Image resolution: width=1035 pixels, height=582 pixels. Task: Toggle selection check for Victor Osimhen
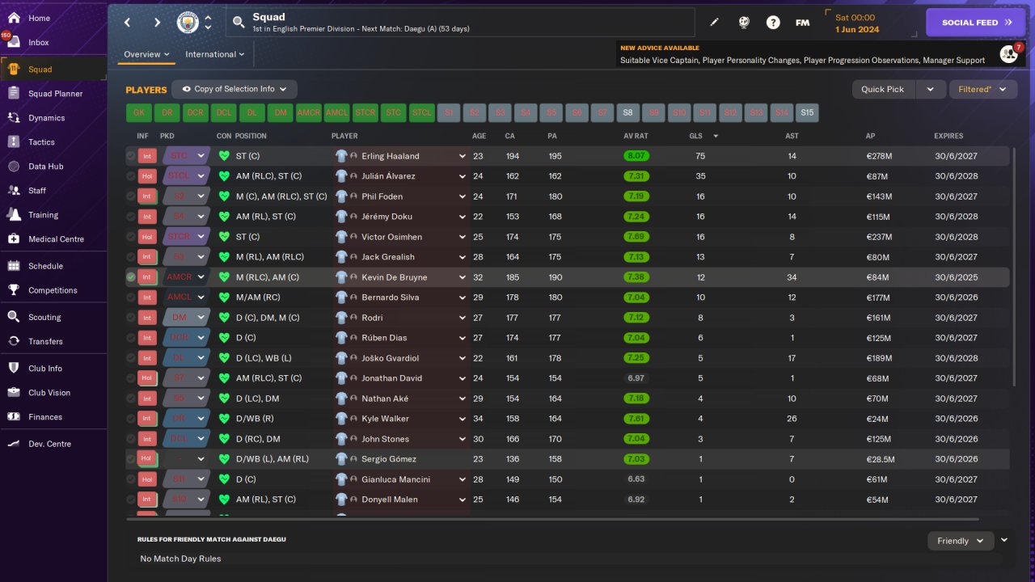click(131, 237)
